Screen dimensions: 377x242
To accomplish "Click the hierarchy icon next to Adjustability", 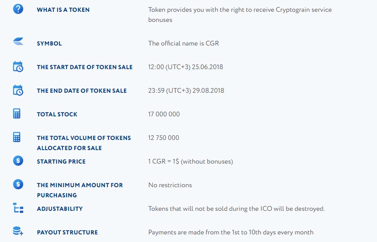I will (18, 208).
